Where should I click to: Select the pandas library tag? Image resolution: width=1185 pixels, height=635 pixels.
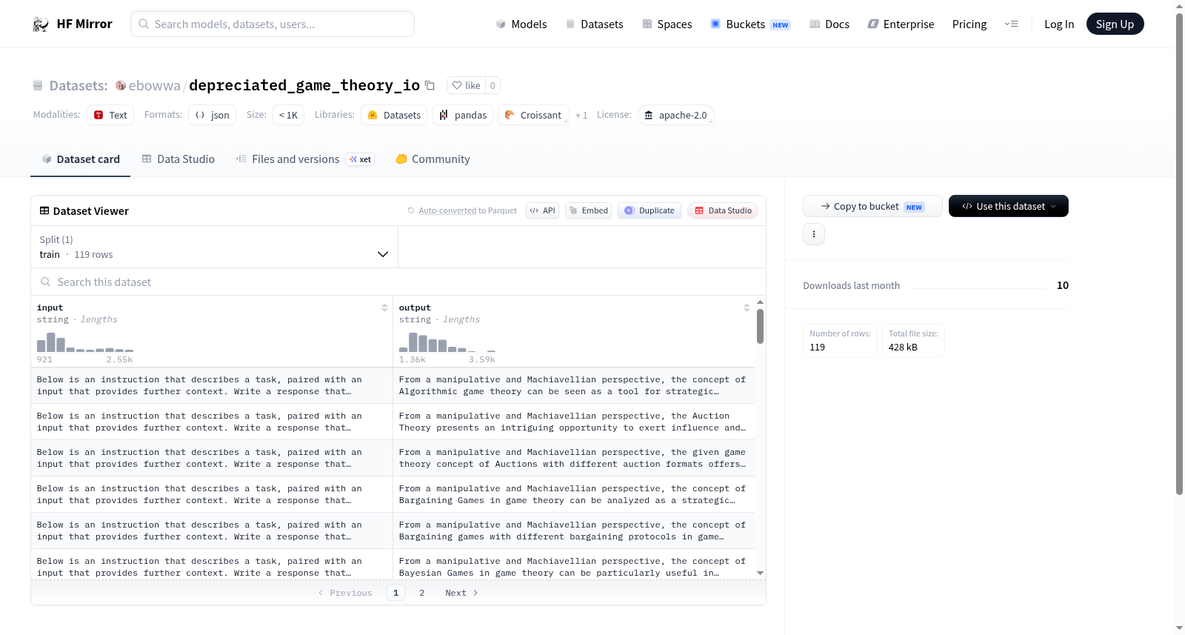[462, 115]
